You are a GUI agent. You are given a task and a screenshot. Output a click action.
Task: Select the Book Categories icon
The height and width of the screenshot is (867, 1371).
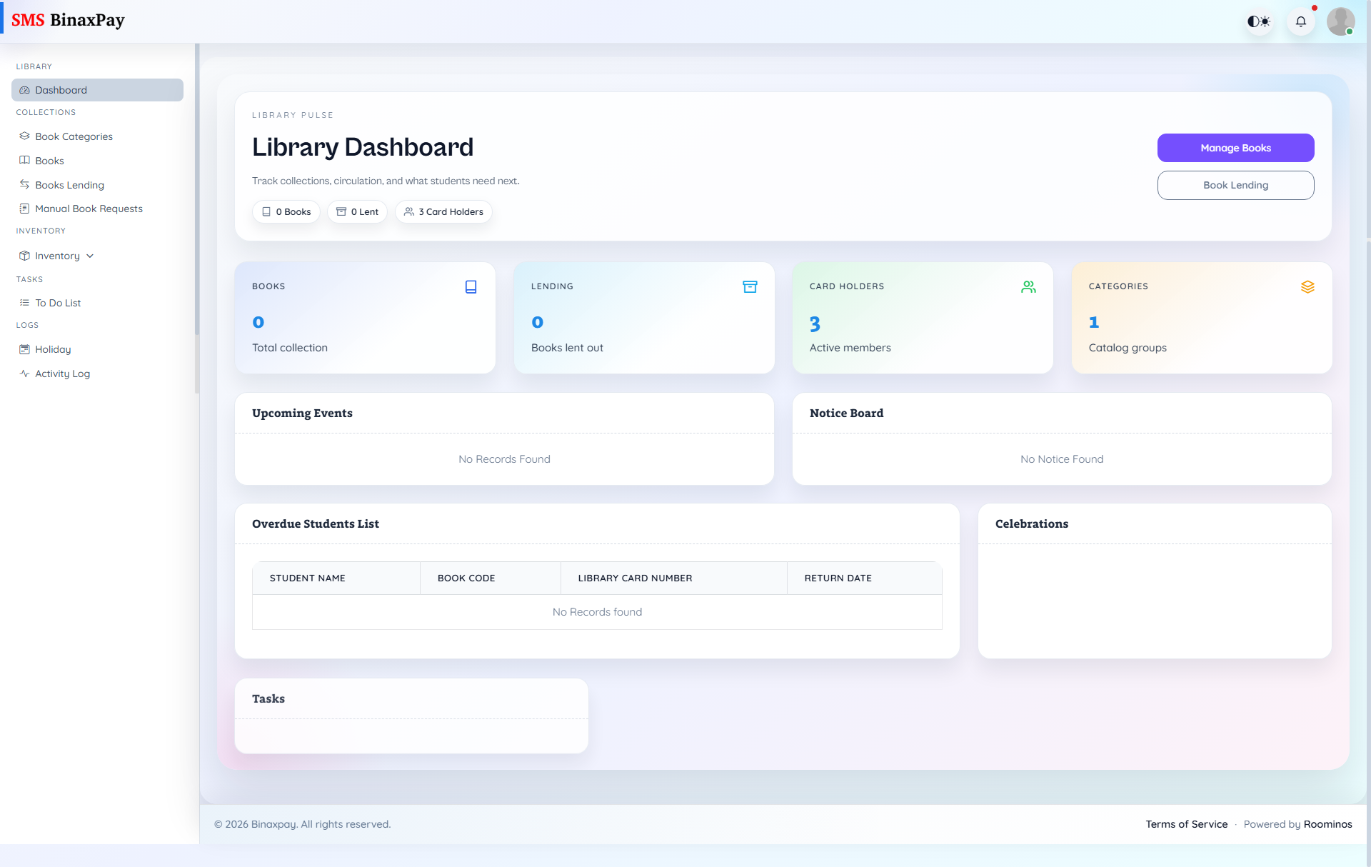24,136
